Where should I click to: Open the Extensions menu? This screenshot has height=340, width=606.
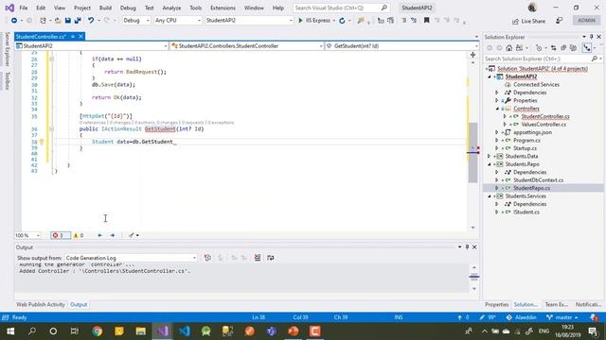click(223, 8)
